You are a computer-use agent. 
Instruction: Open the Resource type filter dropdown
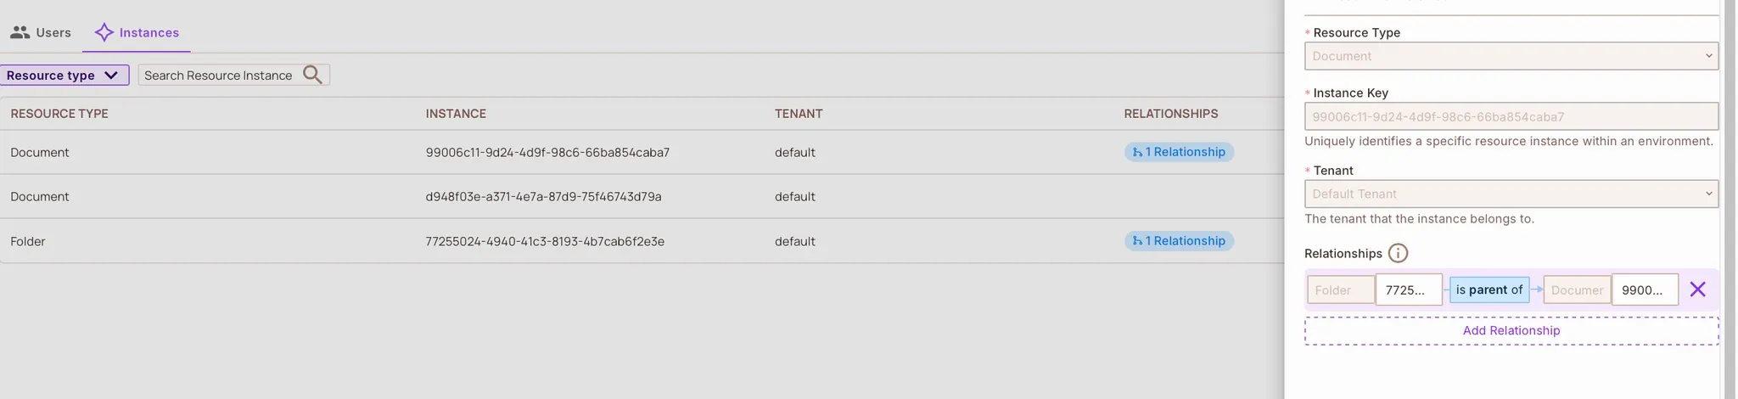click(64, 75)
